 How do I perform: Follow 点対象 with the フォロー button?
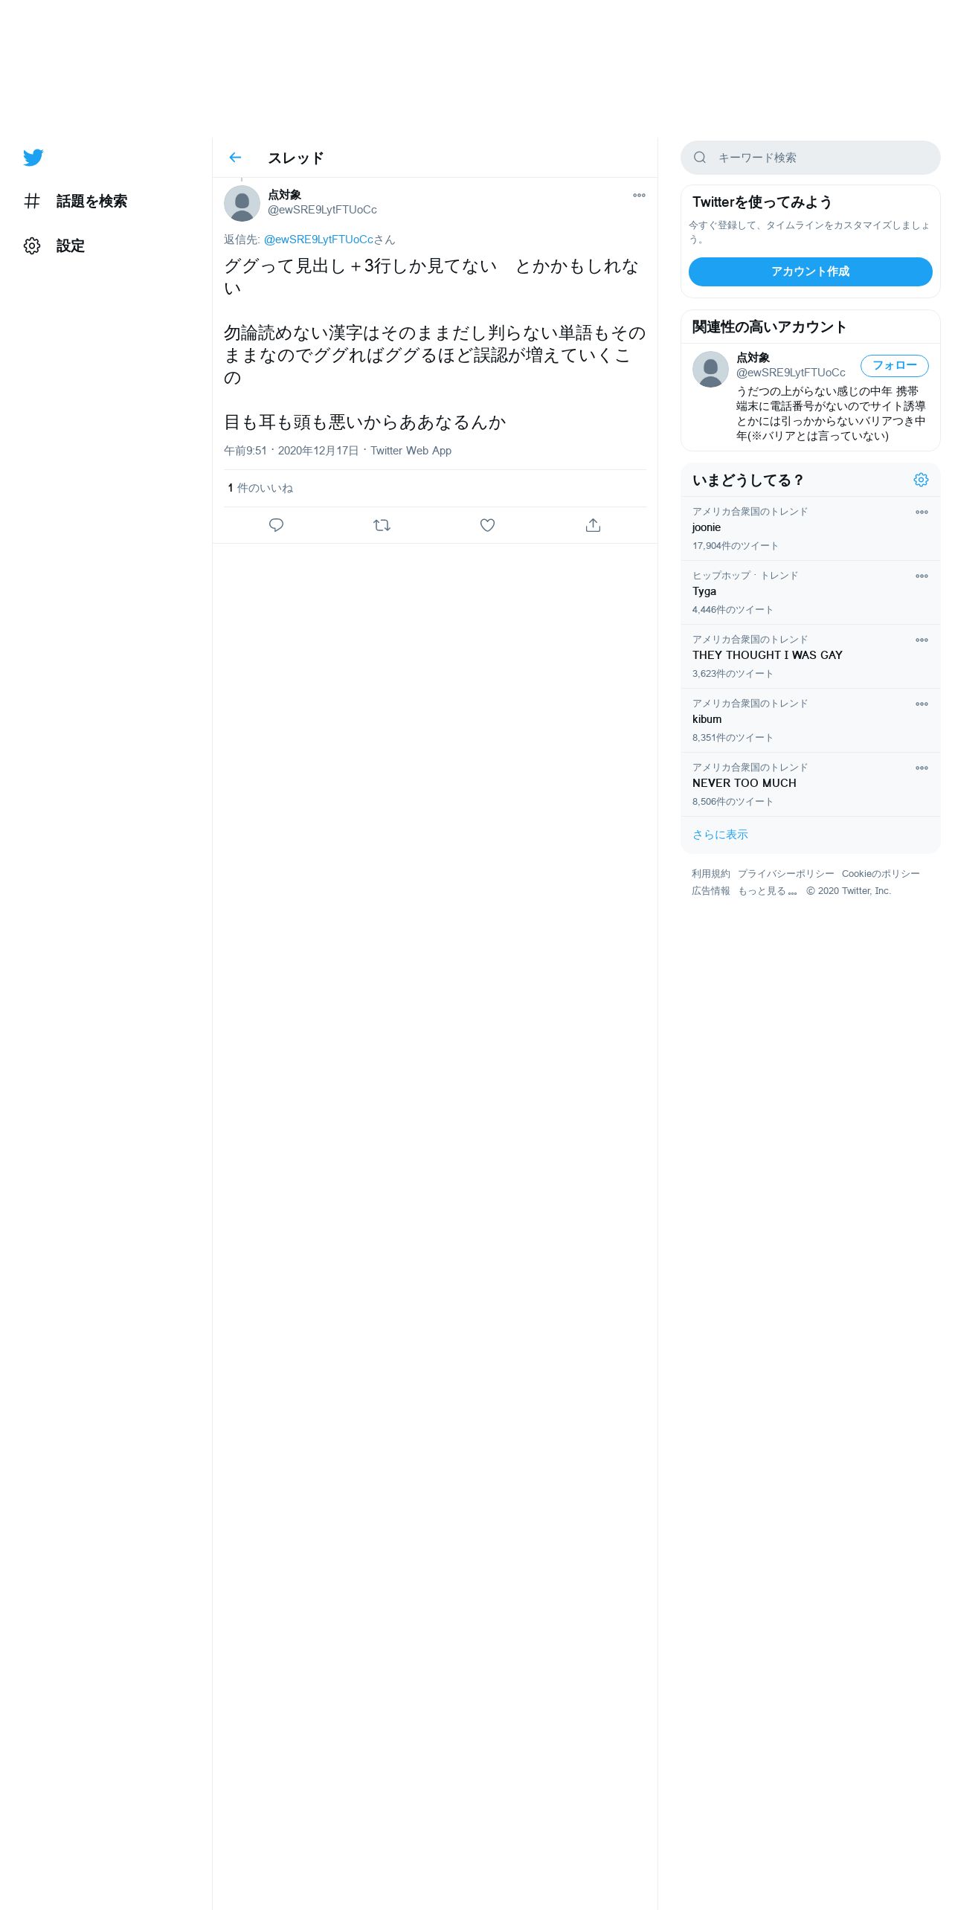pos(894,365)
